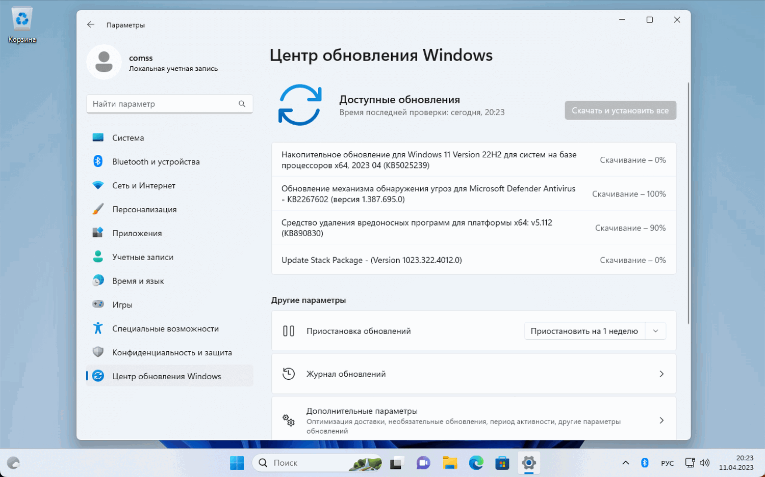Screen dimensions: 765x477
Task: Click the Microsoft Defender Antivirus KB2267602 entry
Action: tap(474, 194)
